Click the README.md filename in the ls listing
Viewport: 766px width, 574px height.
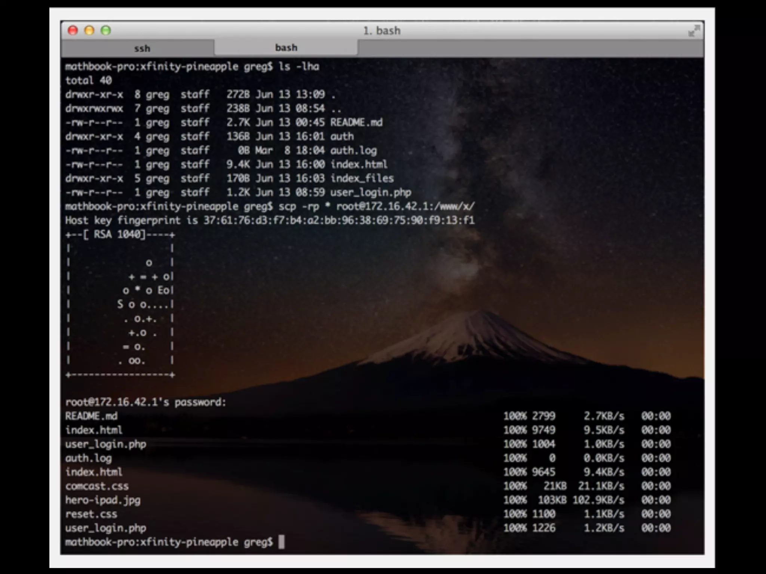tap(356, 123)
